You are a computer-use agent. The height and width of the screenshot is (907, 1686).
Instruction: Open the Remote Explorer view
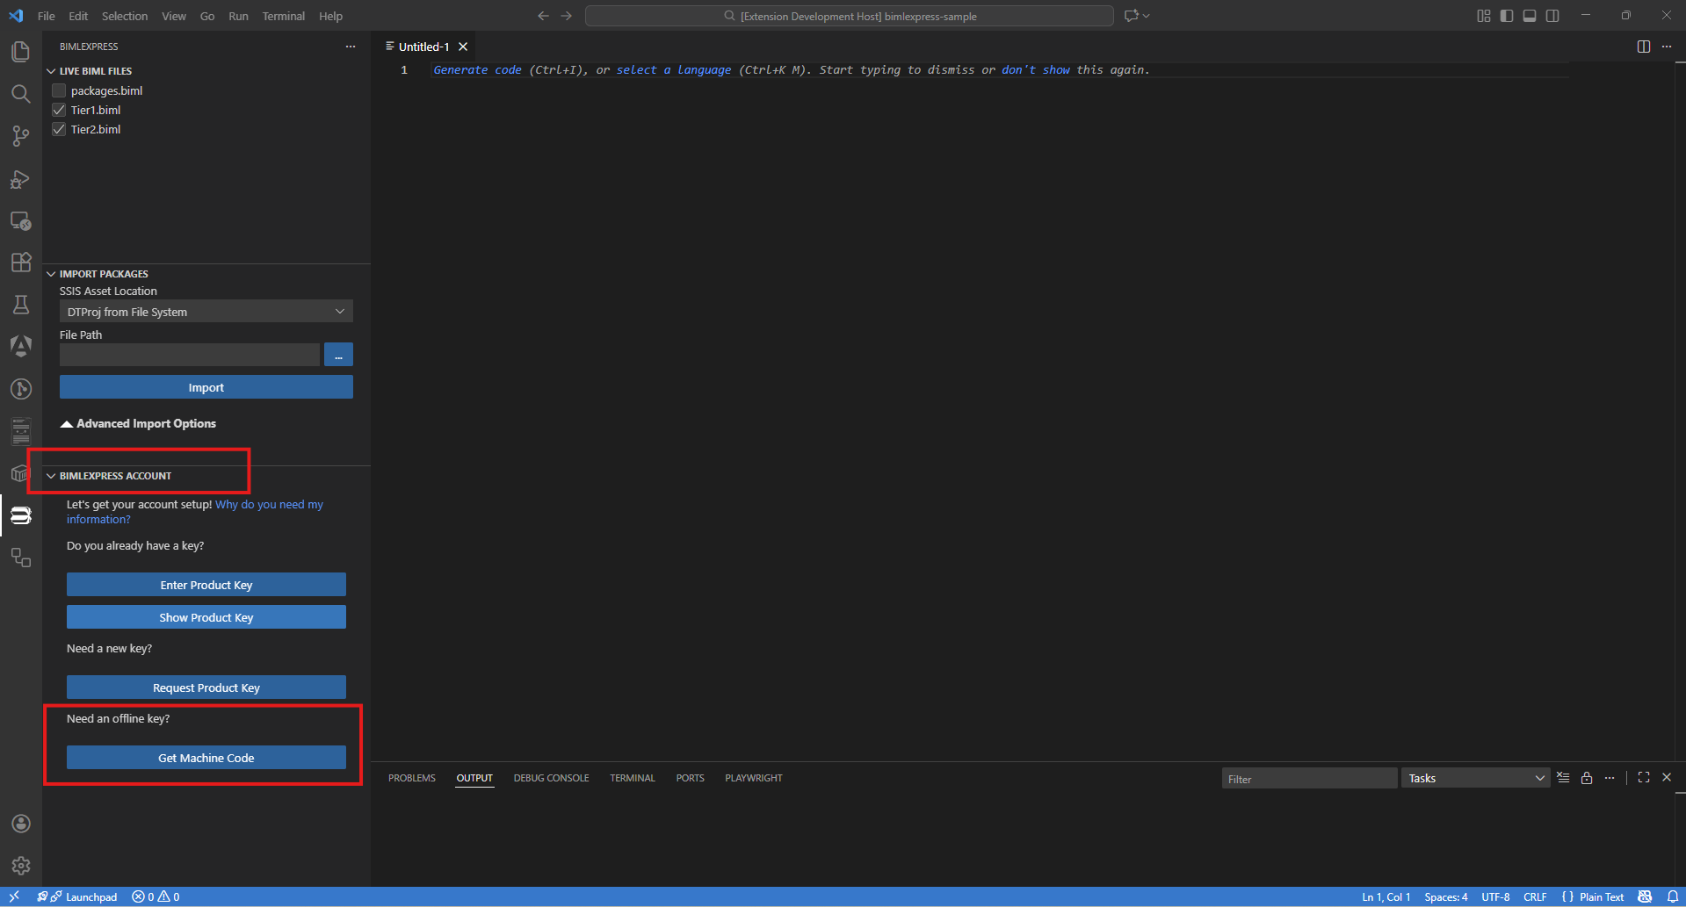(x=20, y=221)
